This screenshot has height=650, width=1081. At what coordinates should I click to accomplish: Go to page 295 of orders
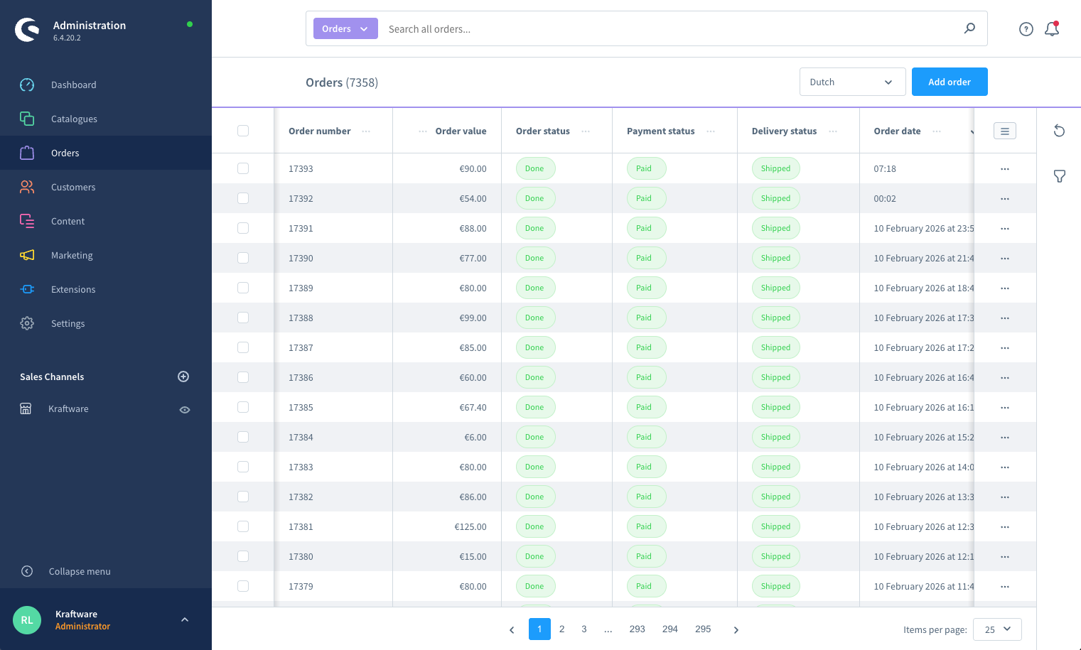[703, 629]
